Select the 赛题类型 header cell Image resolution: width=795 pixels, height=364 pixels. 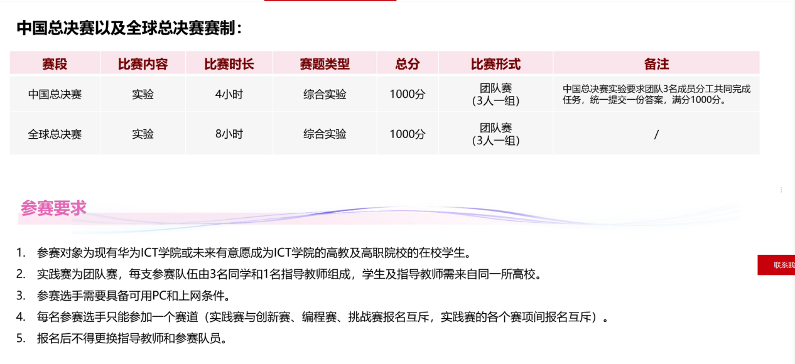[325, 63]
